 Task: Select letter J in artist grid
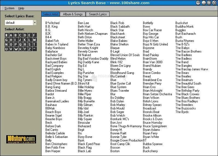coord(20,40)
